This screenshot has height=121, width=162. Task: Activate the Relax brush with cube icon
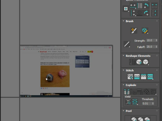(x=145, y=31)
